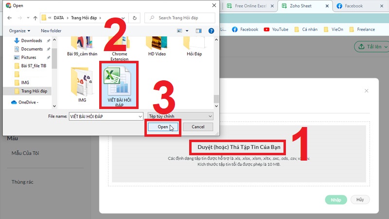
Task: Expand the File name dropdown arrow
Action: (140, 116)
